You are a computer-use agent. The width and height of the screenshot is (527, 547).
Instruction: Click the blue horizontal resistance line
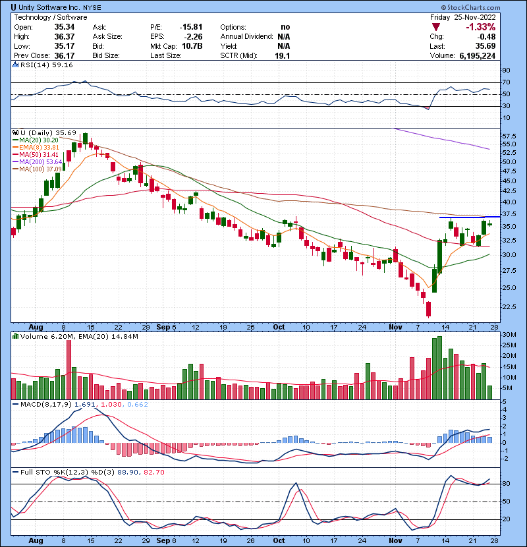pyautogui.click(x=469, y=217)
